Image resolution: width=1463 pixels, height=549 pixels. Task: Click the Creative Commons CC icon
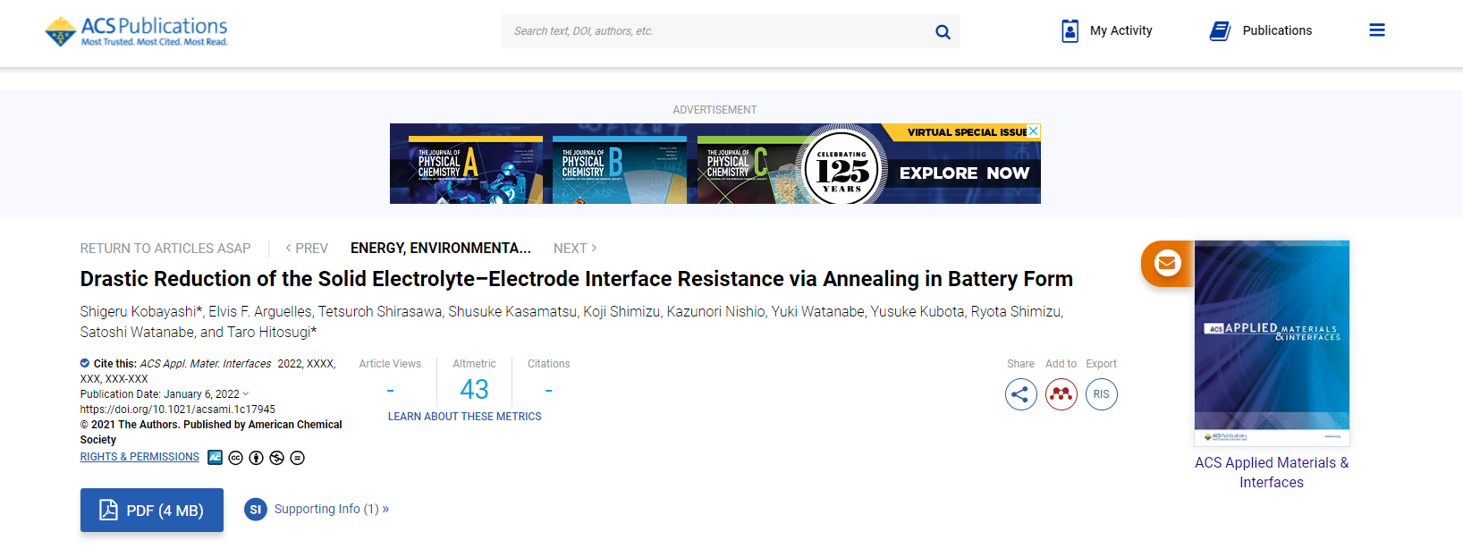(236, 458)
